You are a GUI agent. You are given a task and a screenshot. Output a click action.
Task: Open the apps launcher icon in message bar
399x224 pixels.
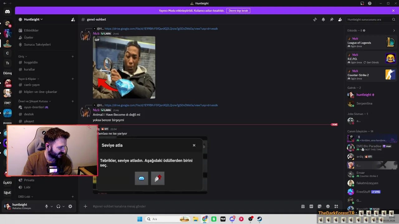336,206
